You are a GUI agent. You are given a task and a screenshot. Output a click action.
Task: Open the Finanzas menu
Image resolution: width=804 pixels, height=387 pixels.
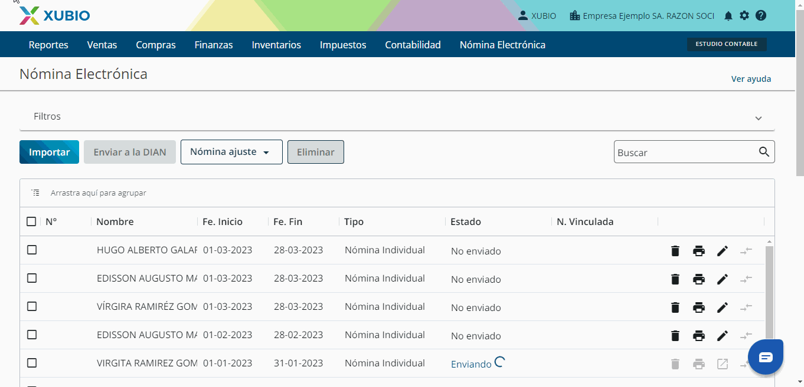pos(214,45)
